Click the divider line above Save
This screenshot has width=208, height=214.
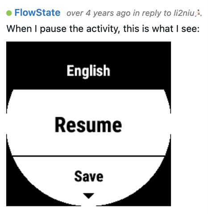pos(89,156)
